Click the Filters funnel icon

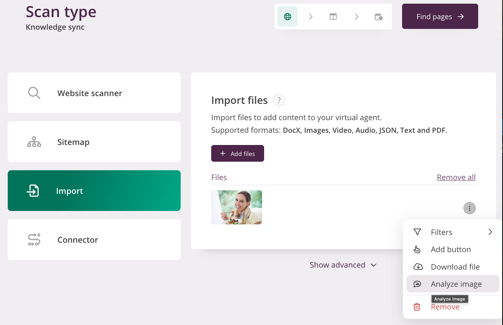point(417,232)
